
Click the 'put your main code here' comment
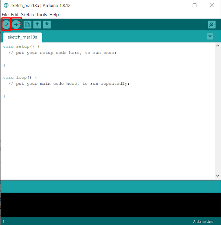69,84
